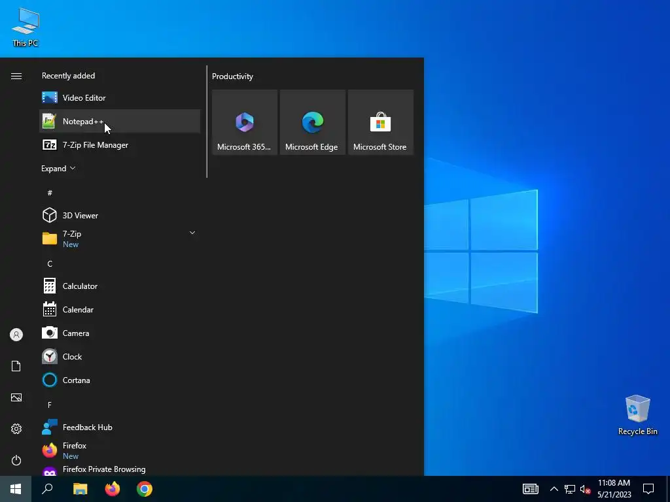Open the Clock app
This screenshot has height=502, width=670.
(x=120, y=356)
